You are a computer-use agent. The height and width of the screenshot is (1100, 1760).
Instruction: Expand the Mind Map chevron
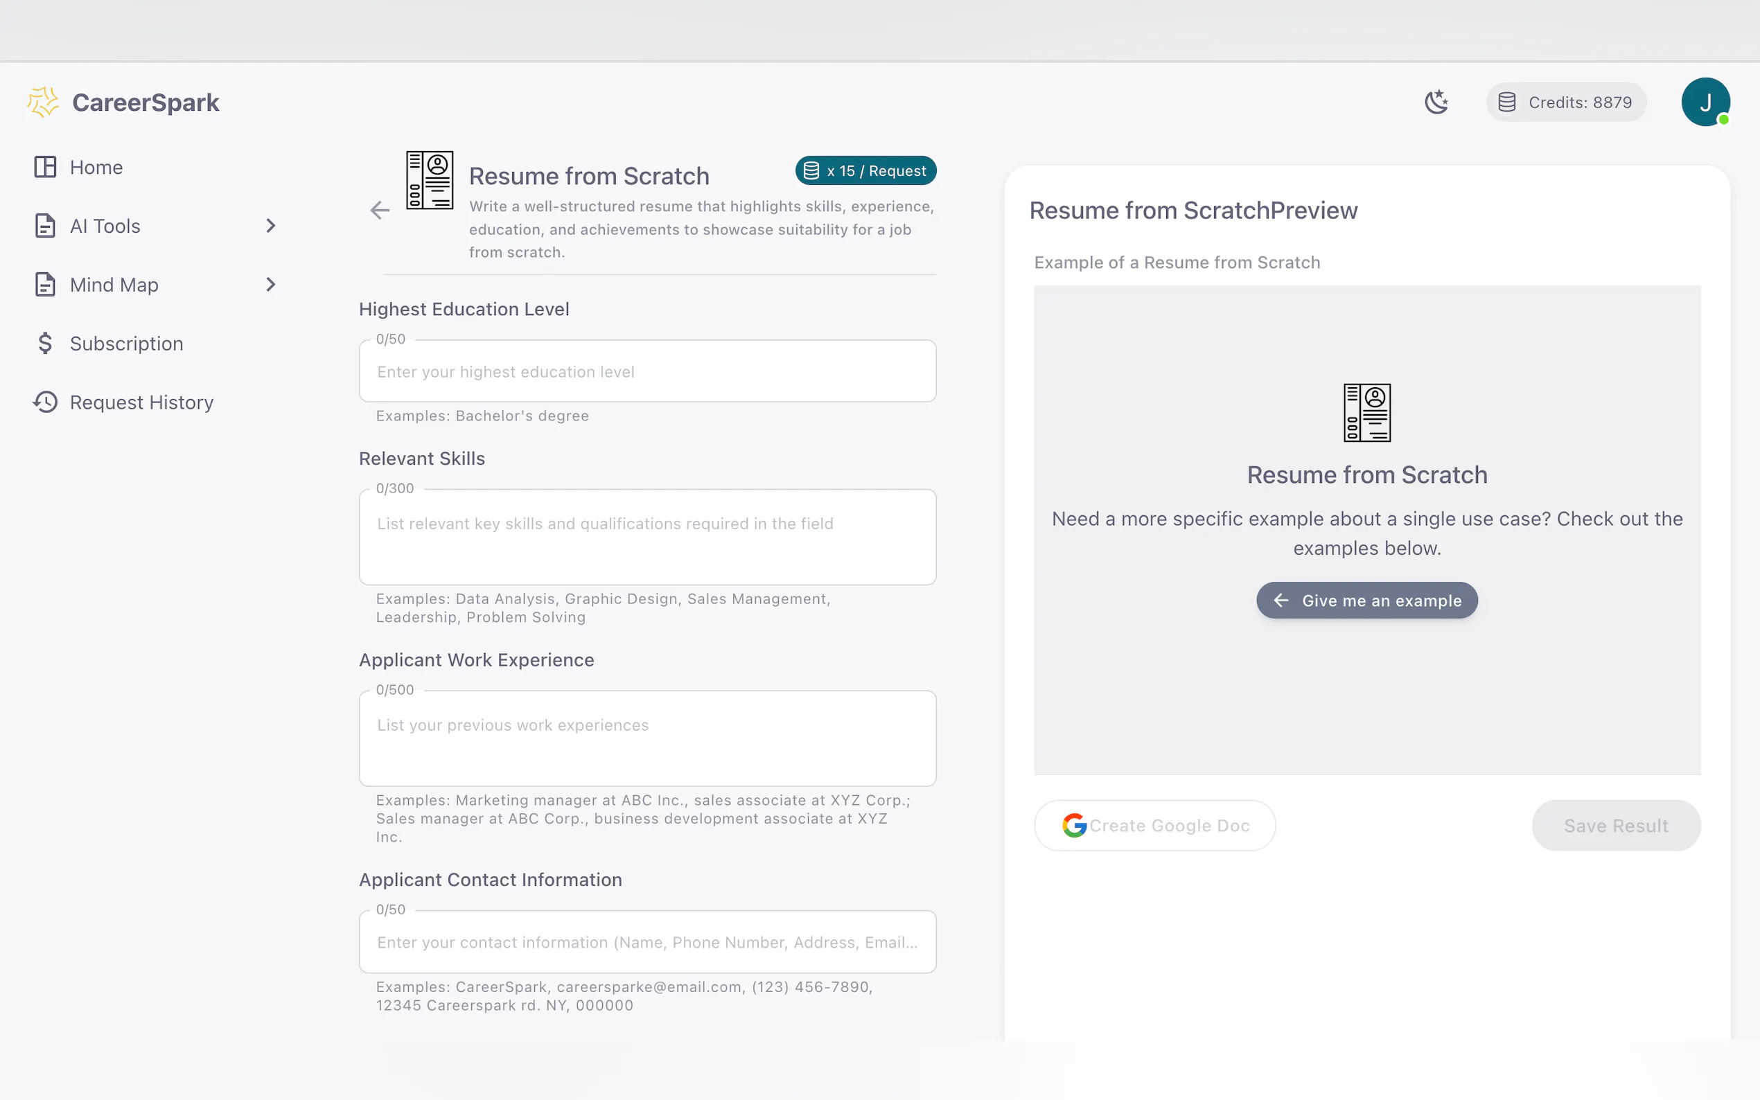pyautogui.click(x=271, y=285)
